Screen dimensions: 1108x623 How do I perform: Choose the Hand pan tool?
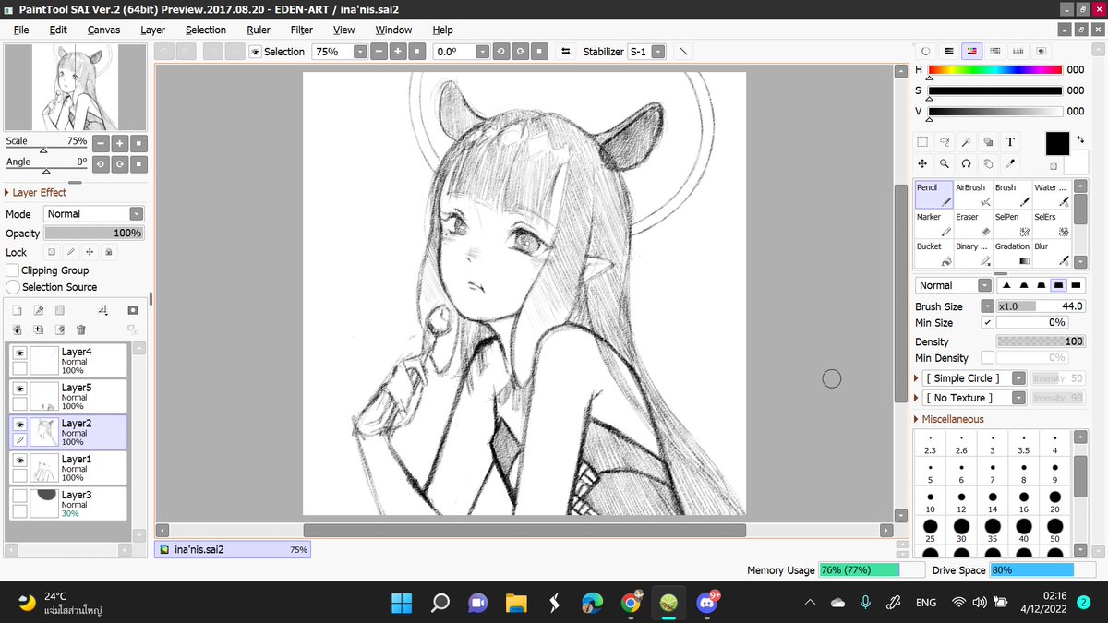pyautogui.click(x=988, y=163)
